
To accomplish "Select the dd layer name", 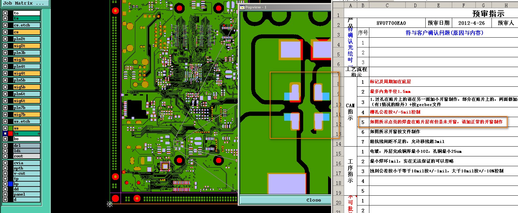I will tap(27, 189).
